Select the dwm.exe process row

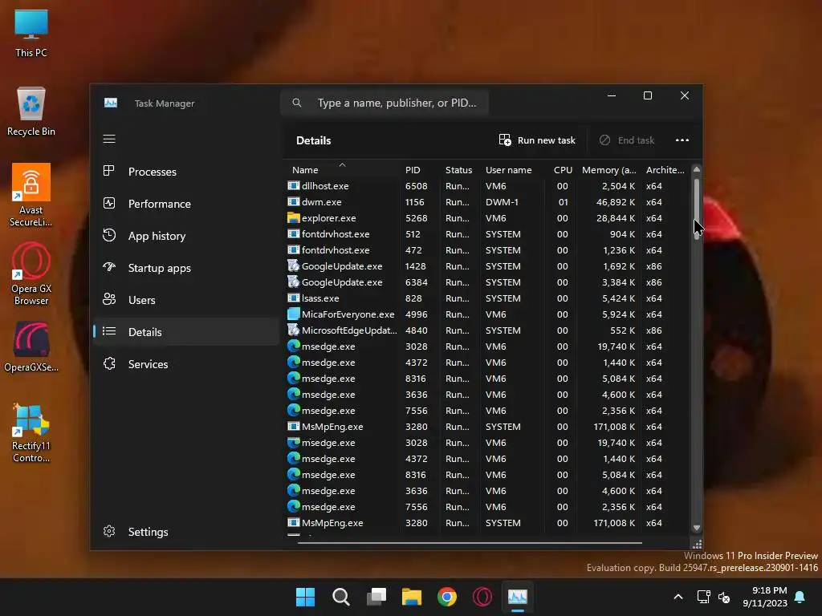coord(487,202)
